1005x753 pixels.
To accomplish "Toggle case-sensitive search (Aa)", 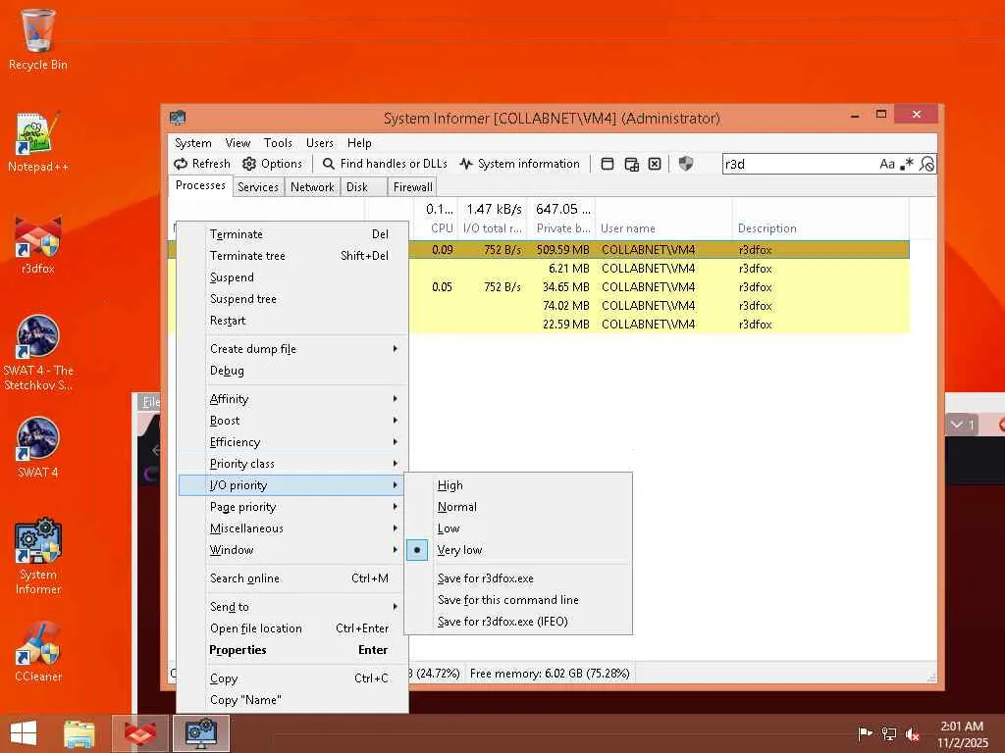I will click(887, 164).
